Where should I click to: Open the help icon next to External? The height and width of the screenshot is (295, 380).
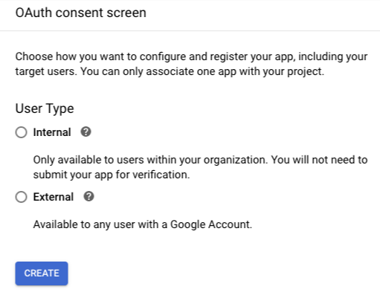(x=88, y=196)
